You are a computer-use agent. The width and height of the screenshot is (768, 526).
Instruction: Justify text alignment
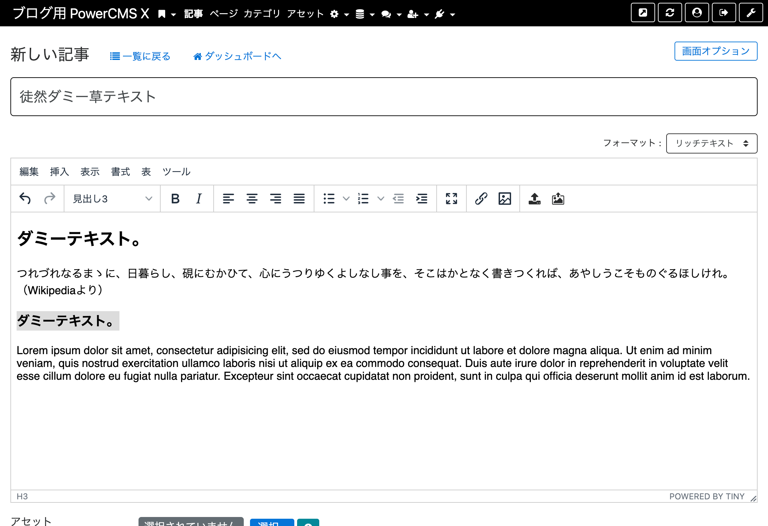[299, 199]
